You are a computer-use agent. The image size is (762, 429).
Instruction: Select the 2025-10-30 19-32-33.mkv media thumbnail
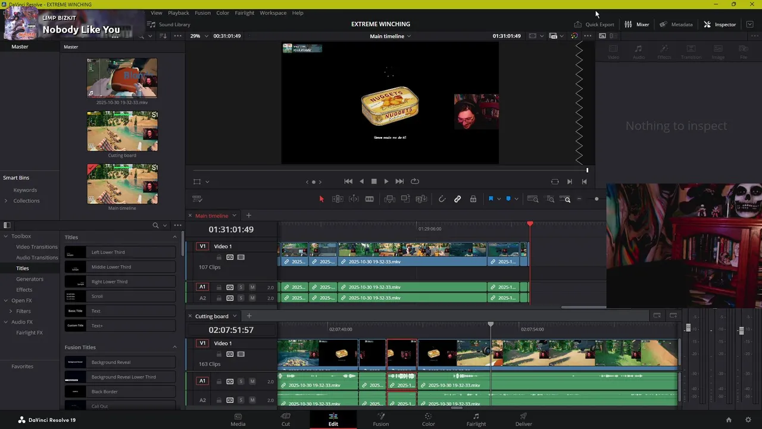click(x=122, y=78)
